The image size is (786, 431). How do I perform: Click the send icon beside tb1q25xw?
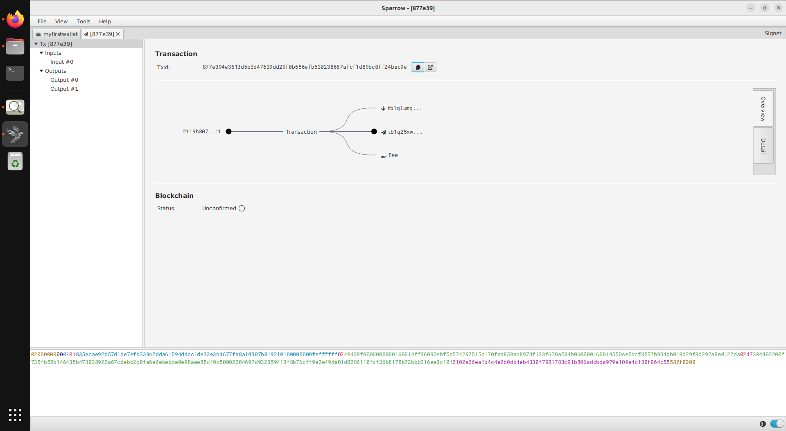(384, 132)
